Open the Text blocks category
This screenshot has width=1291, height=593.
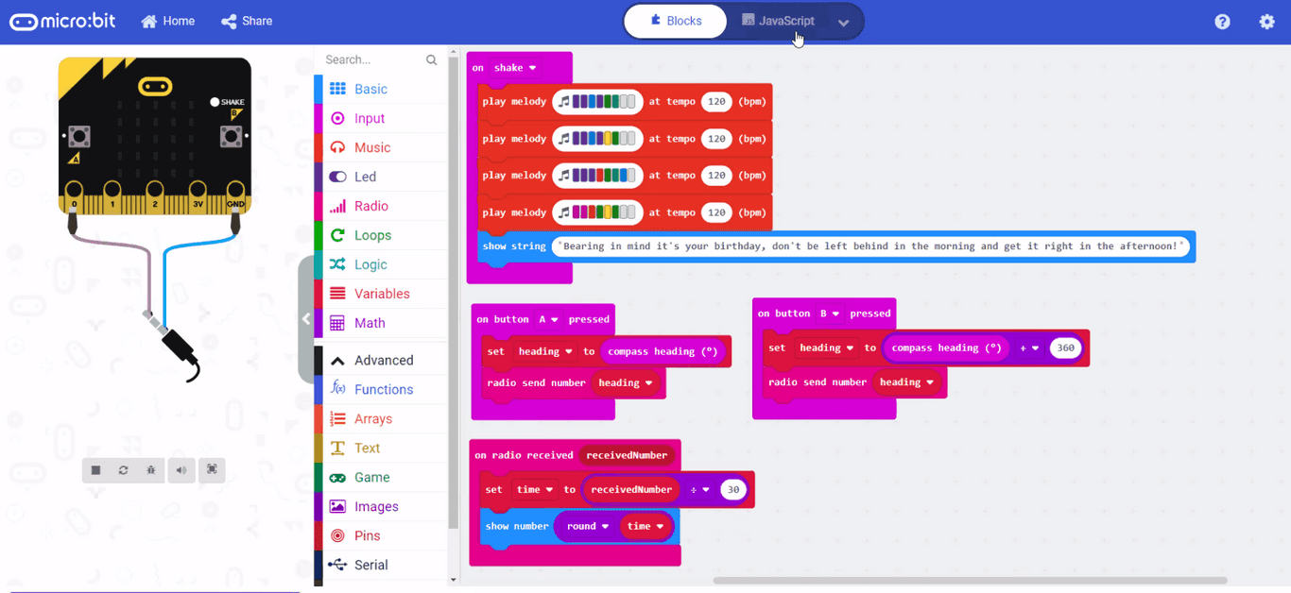click(381, 448)
